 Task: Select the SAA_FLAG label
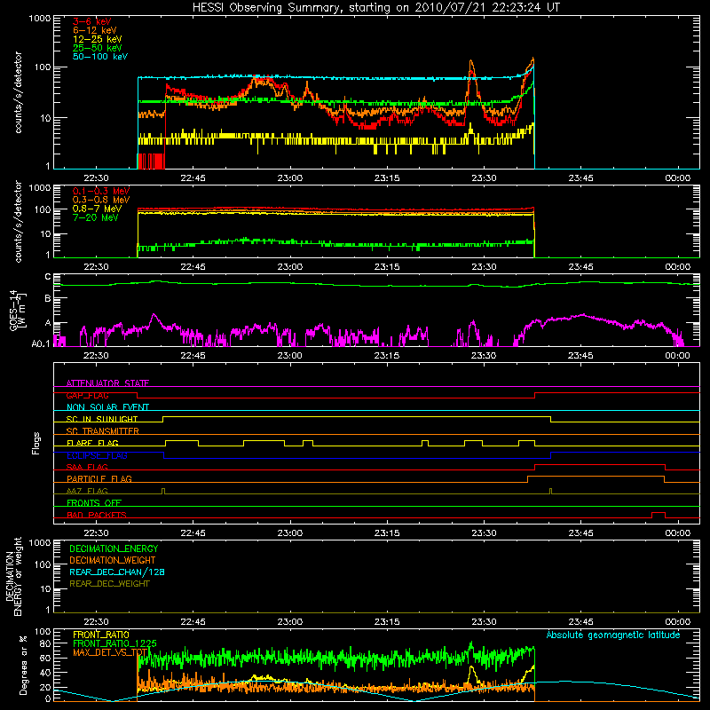click(x=87, y=467)
